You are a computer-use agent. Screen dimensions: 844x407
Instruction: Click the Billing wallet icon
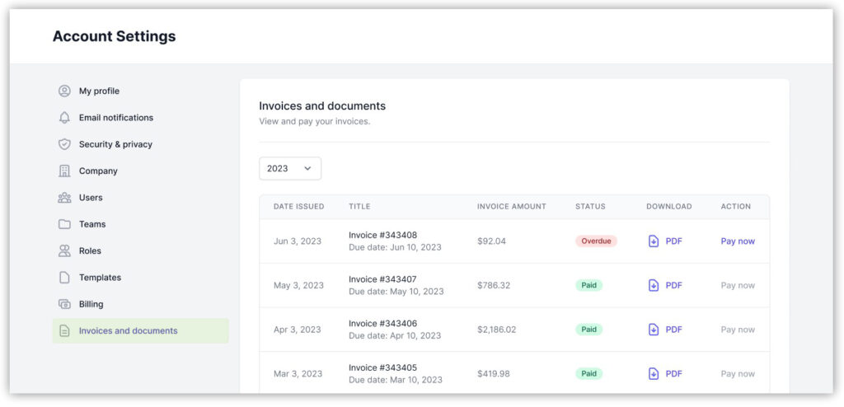64,304
